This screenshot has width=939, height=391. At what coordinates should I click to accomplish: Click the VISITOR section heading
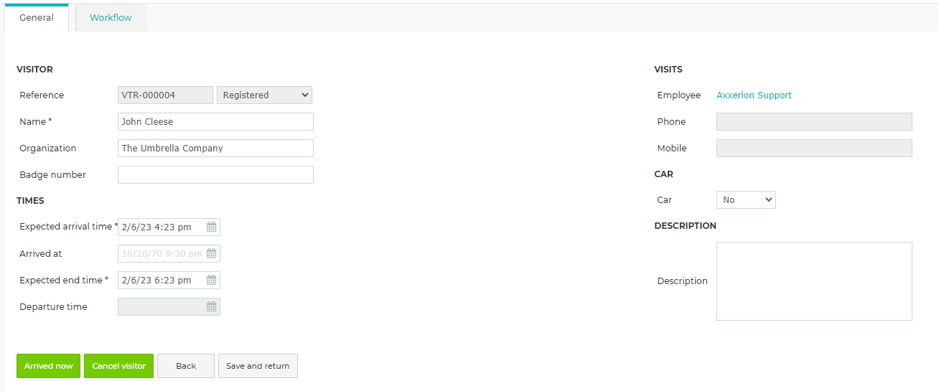tap(34, 70)
